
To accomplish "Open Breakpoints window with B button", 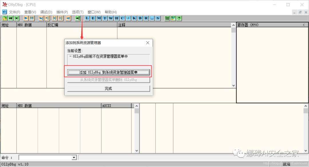I will [140, 18].
